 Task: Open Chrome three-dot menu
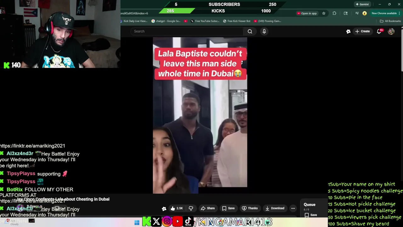click(400, 13)
